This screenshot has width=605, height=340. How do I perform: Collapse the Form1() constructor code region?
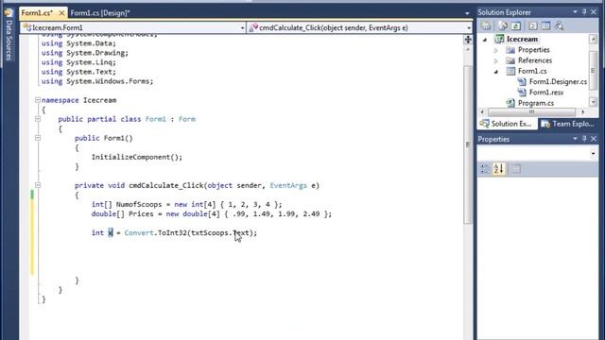[x=38, y=138]
